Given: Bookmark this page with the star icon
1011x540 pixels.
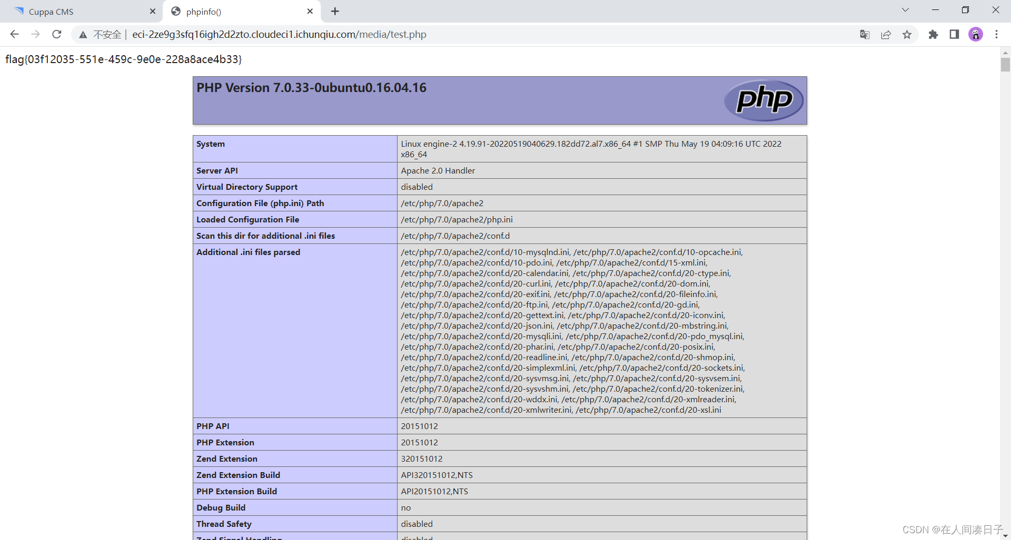Looking at the screenshot, I should [x=907, y=34].
